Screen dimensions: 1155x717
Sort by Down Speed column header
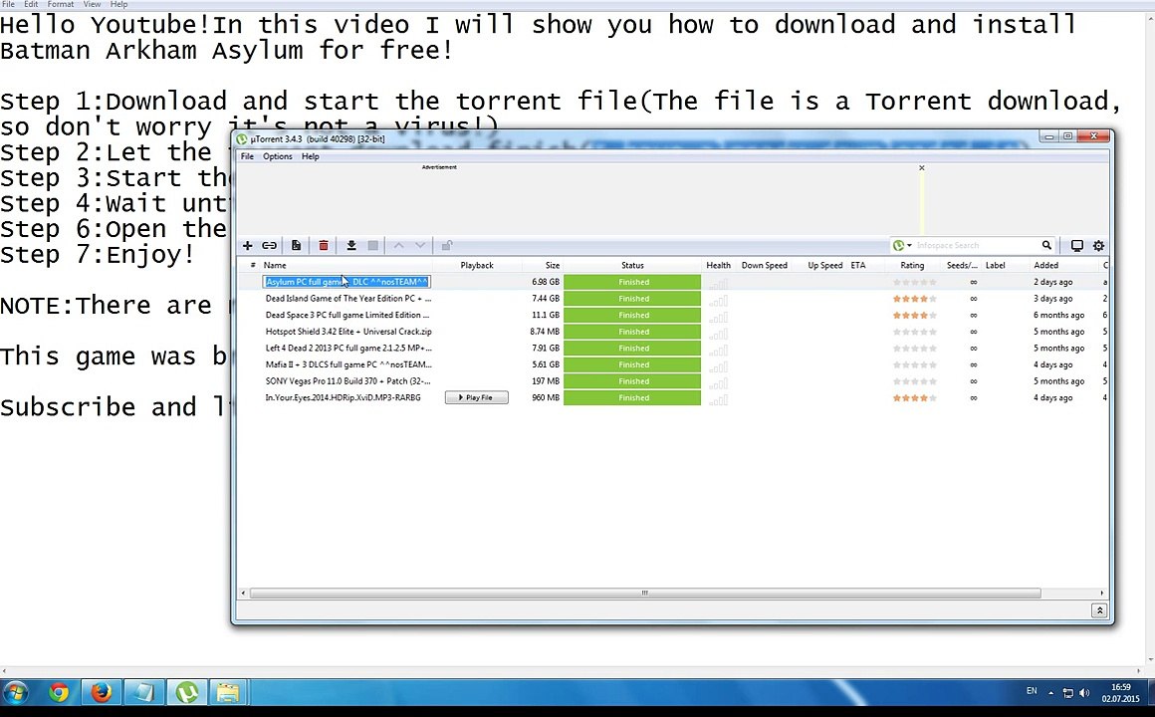pyautogui.click(x=765, y=265)
